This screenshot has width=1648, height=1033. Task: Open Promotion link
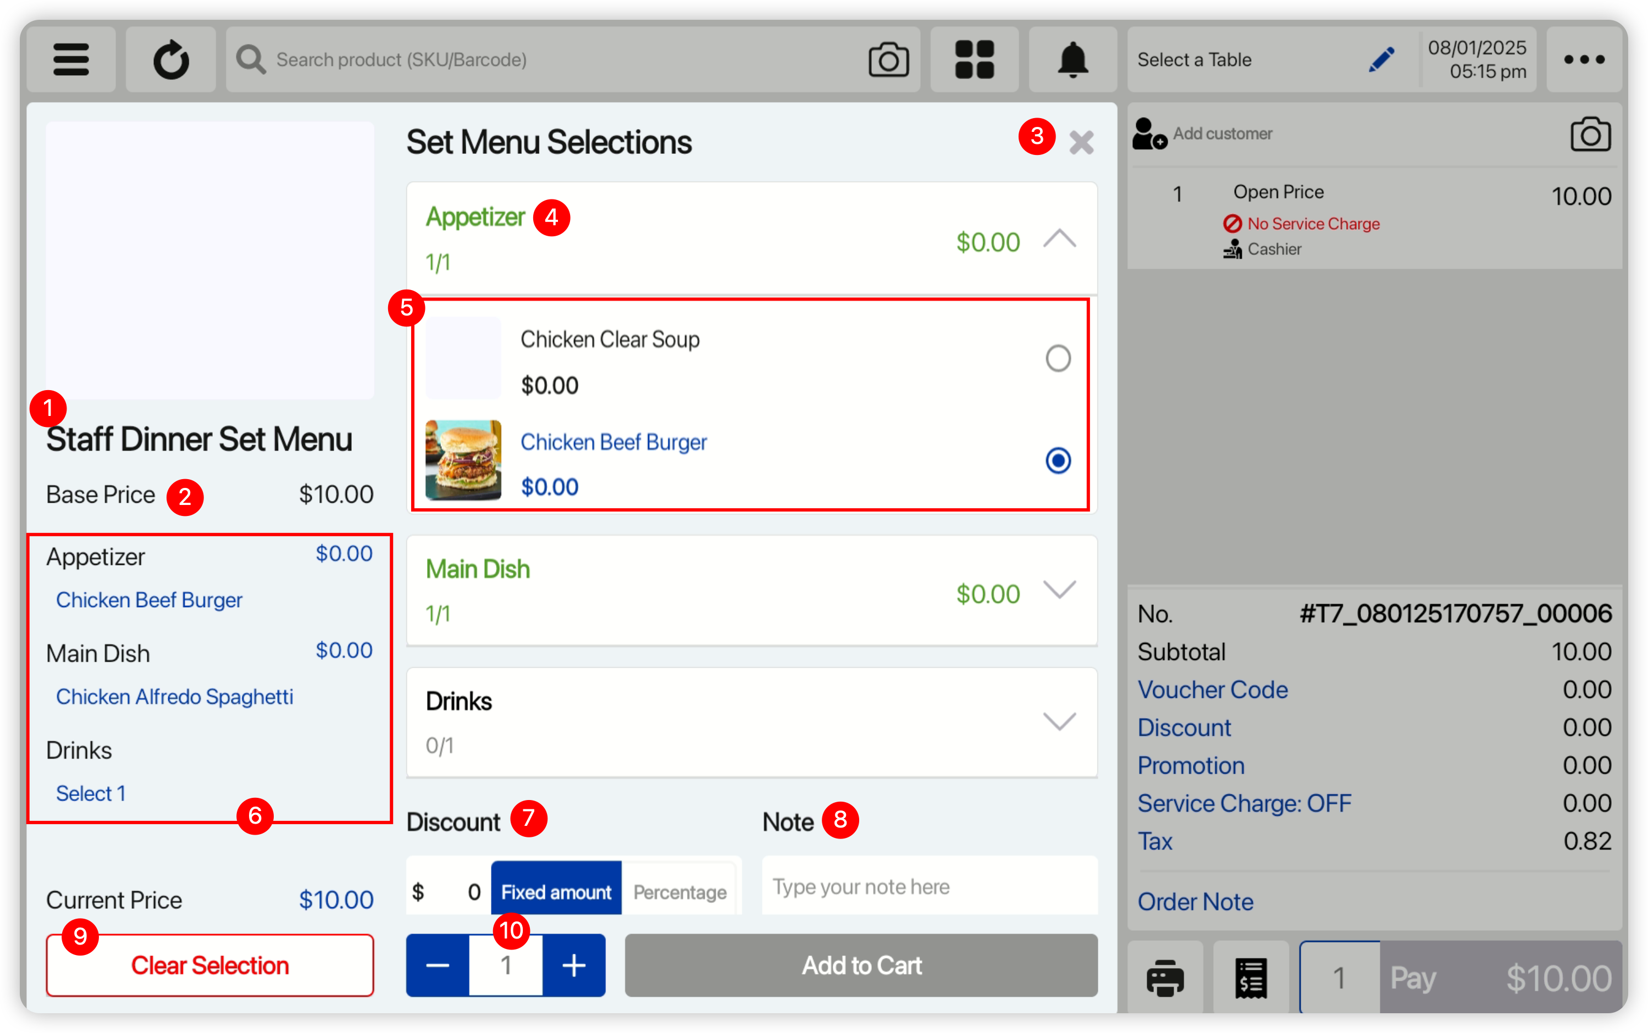(x=1191, y=765)
